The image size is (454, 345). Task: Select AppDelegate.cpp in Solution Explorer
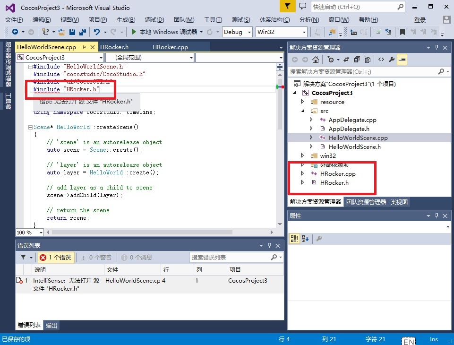352,120
